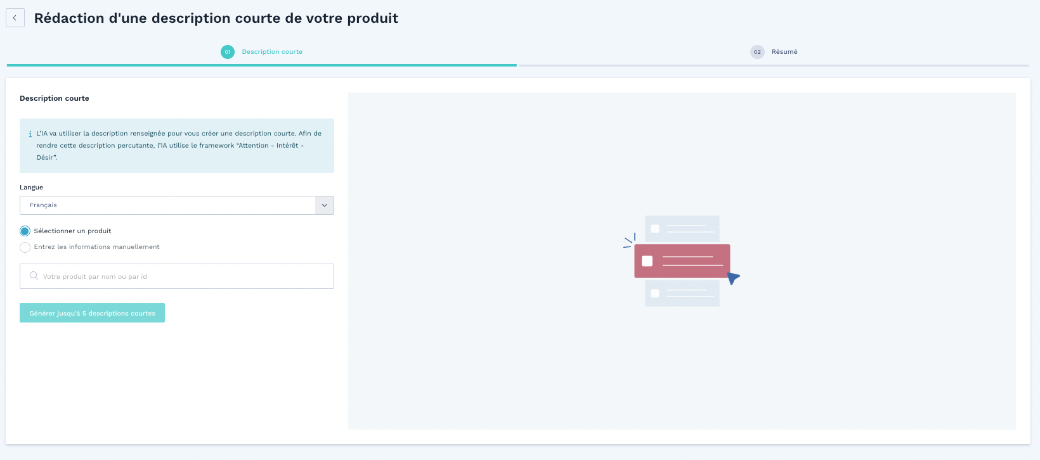Click the teal completed progress bar segment
The width and height of the screenshot is (1040, 460).
click(x=261, y=65)
